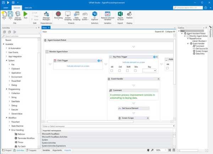Expand the UI Automation node
213x154 pixels.
6,48
